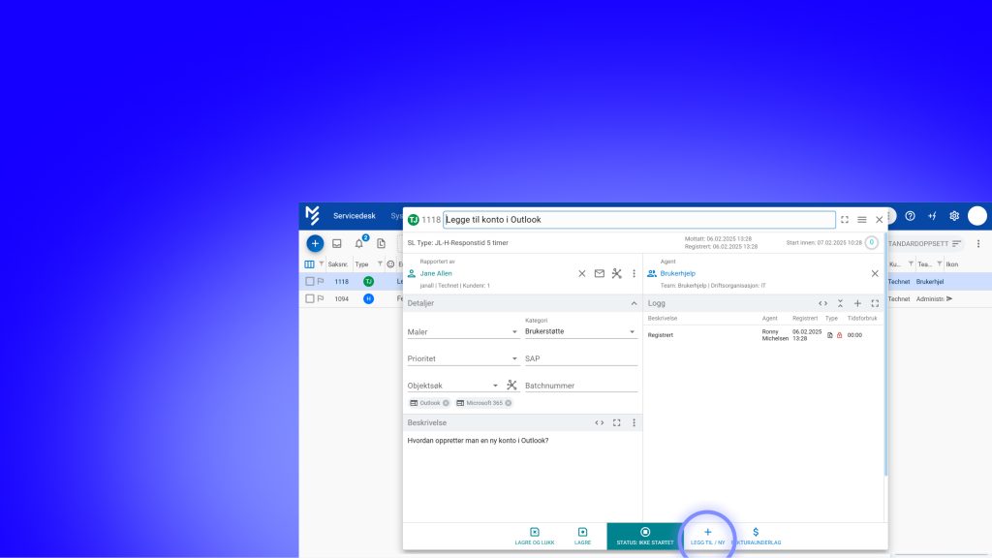Collapse the Detaljer section
Viewport: 992px width, 558px height.
pos(634,303)
